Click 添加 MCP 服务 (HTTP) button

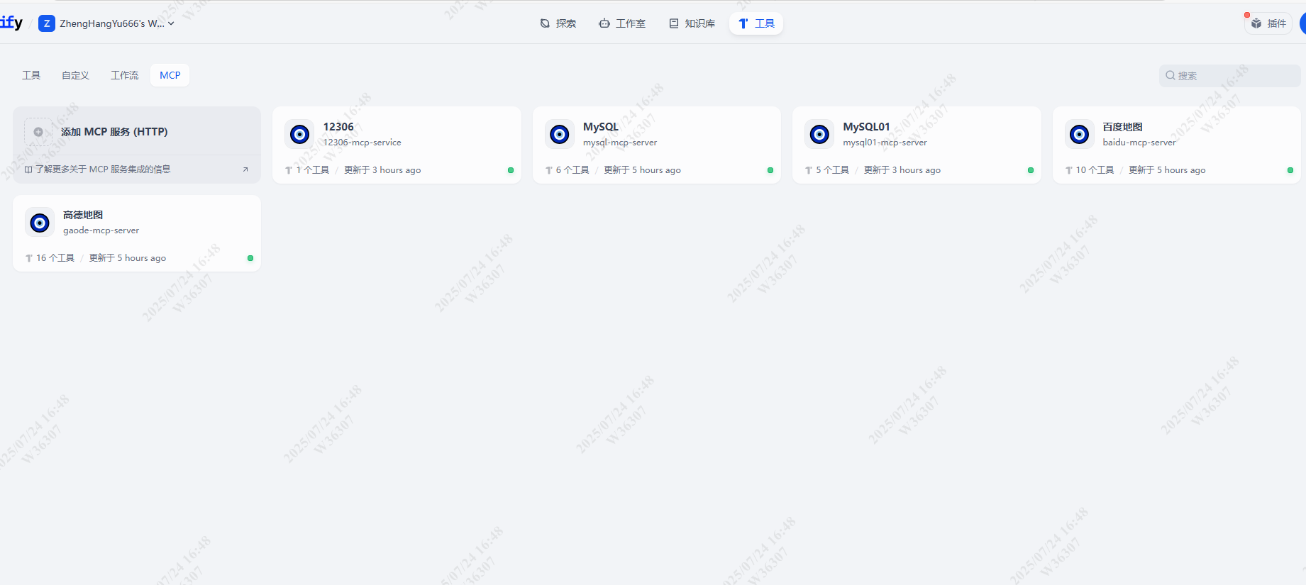(114, 132)
